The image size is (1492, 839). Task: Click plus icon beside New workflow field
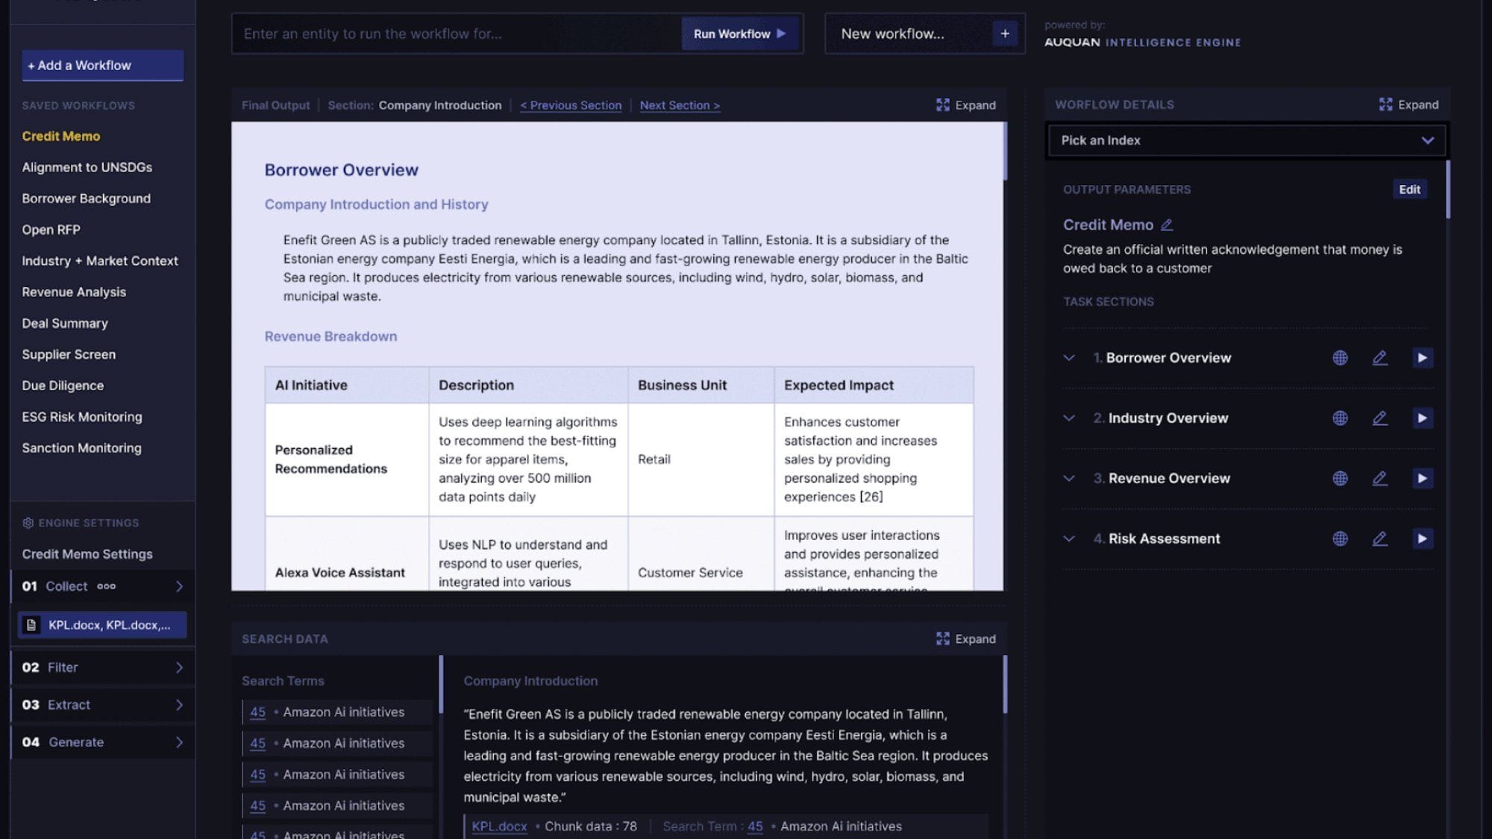pyautogui.click(x=1005, y=34)
